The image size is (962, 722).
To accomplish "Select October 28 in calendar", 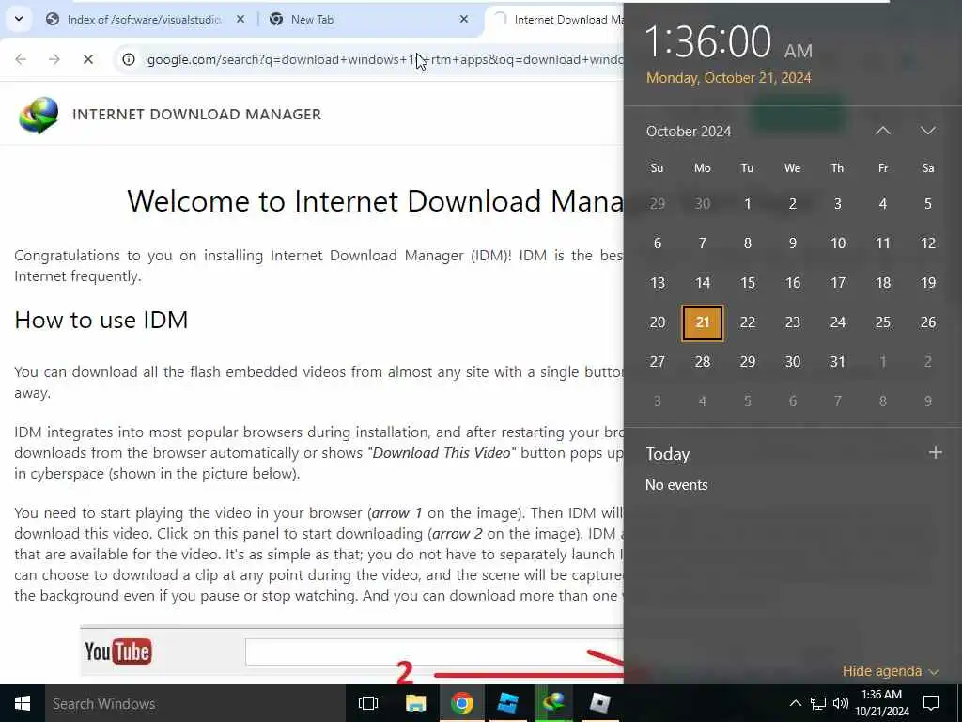I will coord(703,362).
